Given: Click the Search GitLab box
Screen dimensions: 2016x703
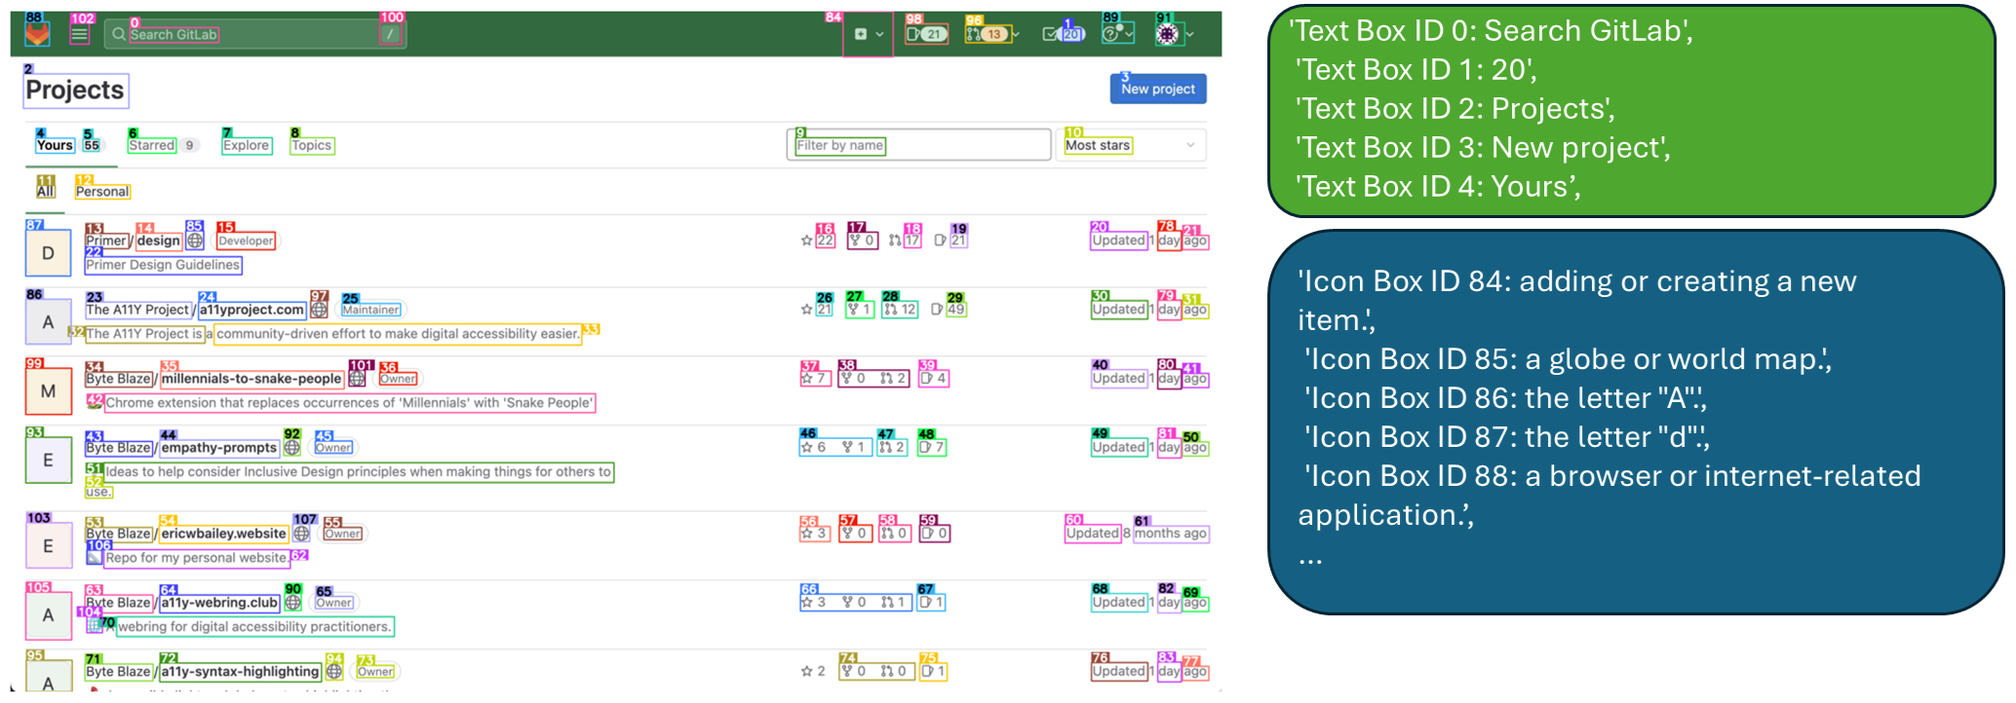Looking at the screenshot, I should coord(255,34).
